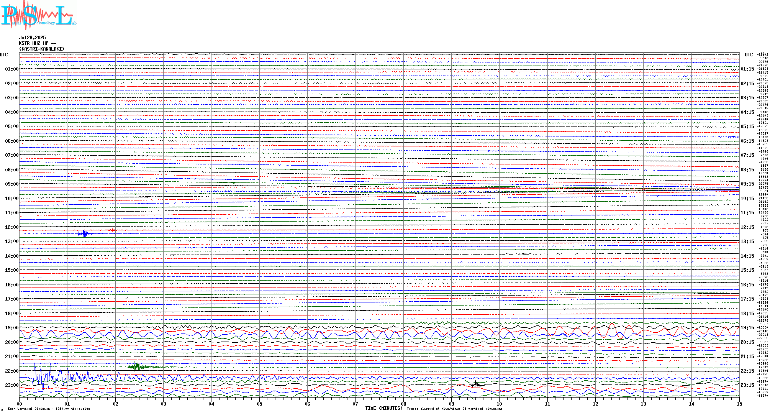Click the UTC label on the left axis
Image resolution: width=770 pixels, height=414 pixels.
coord(4,55)
